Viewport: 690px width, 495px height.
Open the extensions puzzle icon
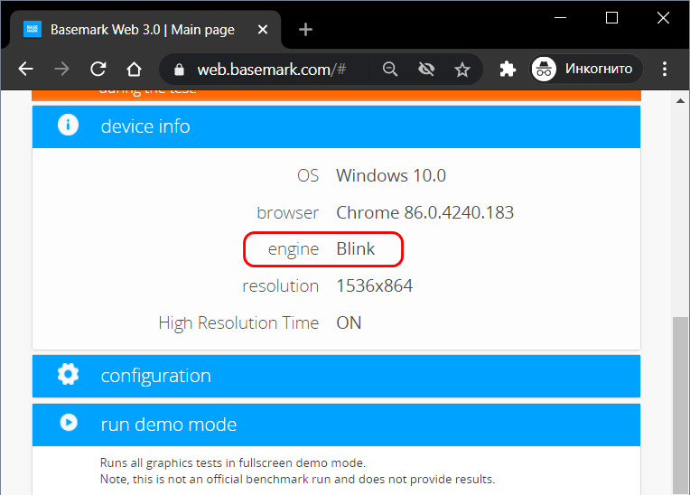[508, 69]
